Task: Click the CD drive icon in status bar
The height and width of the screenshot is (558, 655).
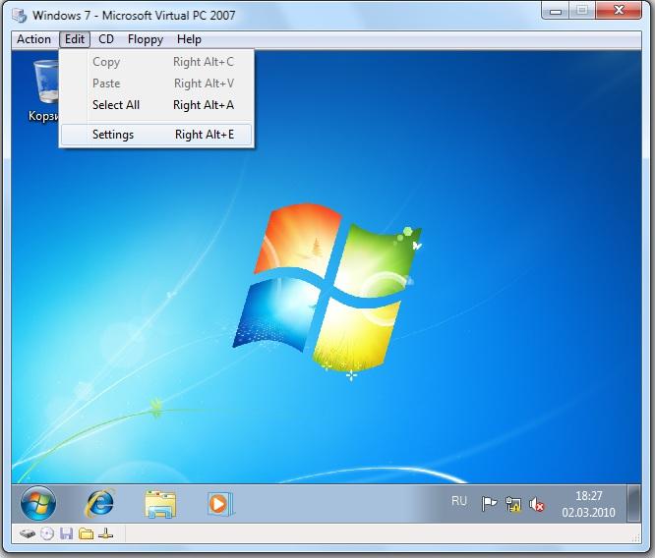Action: [46, 533]
